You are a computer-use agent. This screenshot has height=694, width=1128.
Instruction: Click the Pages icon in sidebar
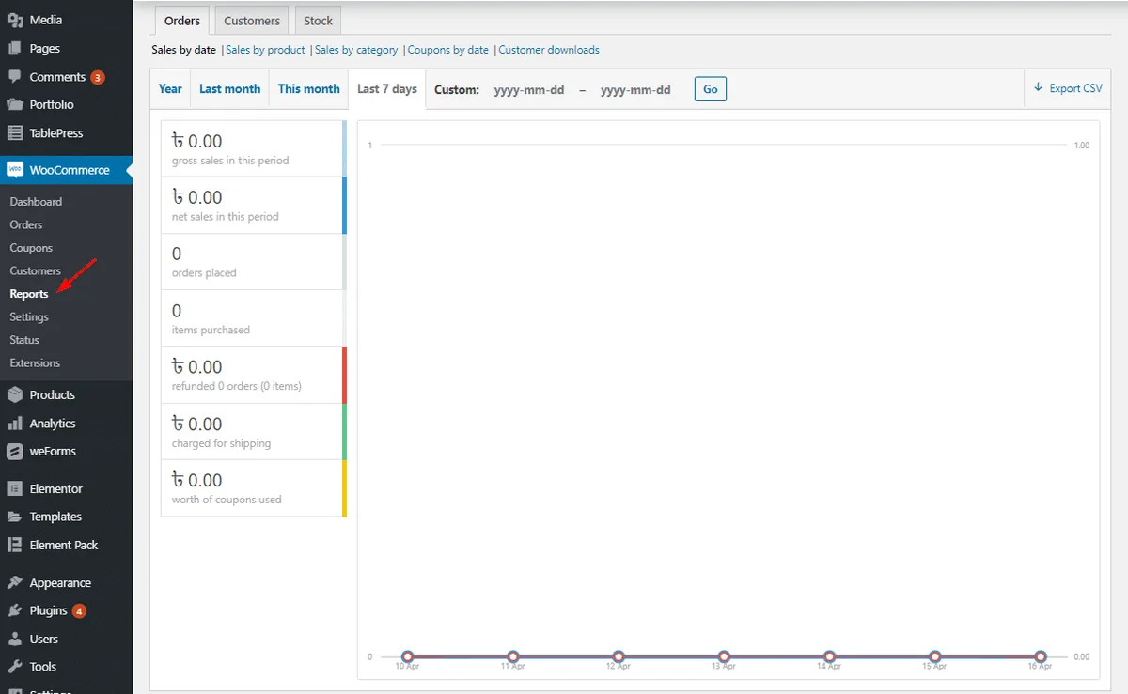15,48
